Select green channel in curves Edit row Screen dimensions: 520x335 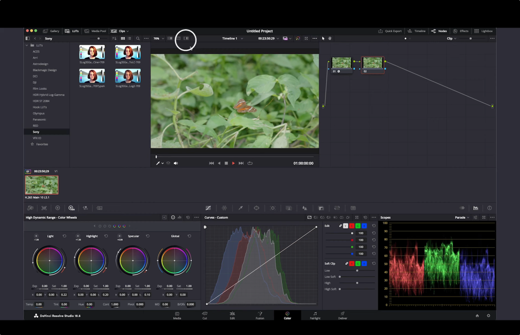tap(358, 225)
